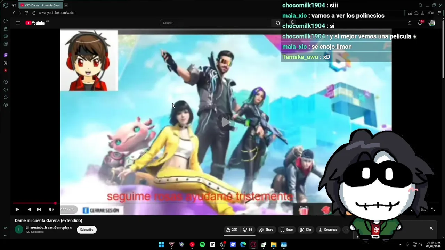Screen dimensions: 445x250
Task: Open browser tab search magnifier
Action: tap(420, 5)
